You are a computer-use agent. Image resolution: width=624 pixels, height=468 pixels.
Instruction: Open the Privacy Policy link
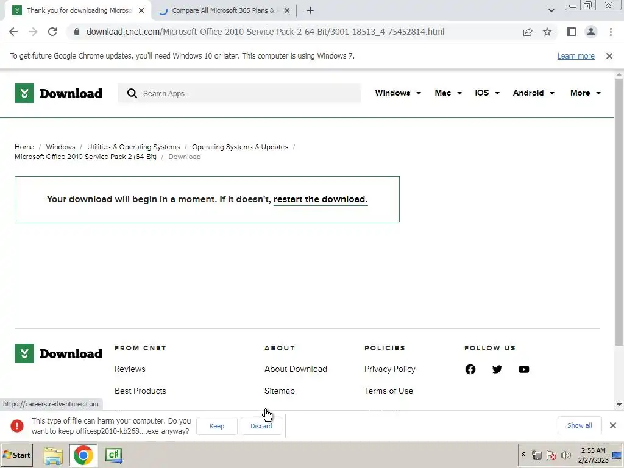[389, 369]
